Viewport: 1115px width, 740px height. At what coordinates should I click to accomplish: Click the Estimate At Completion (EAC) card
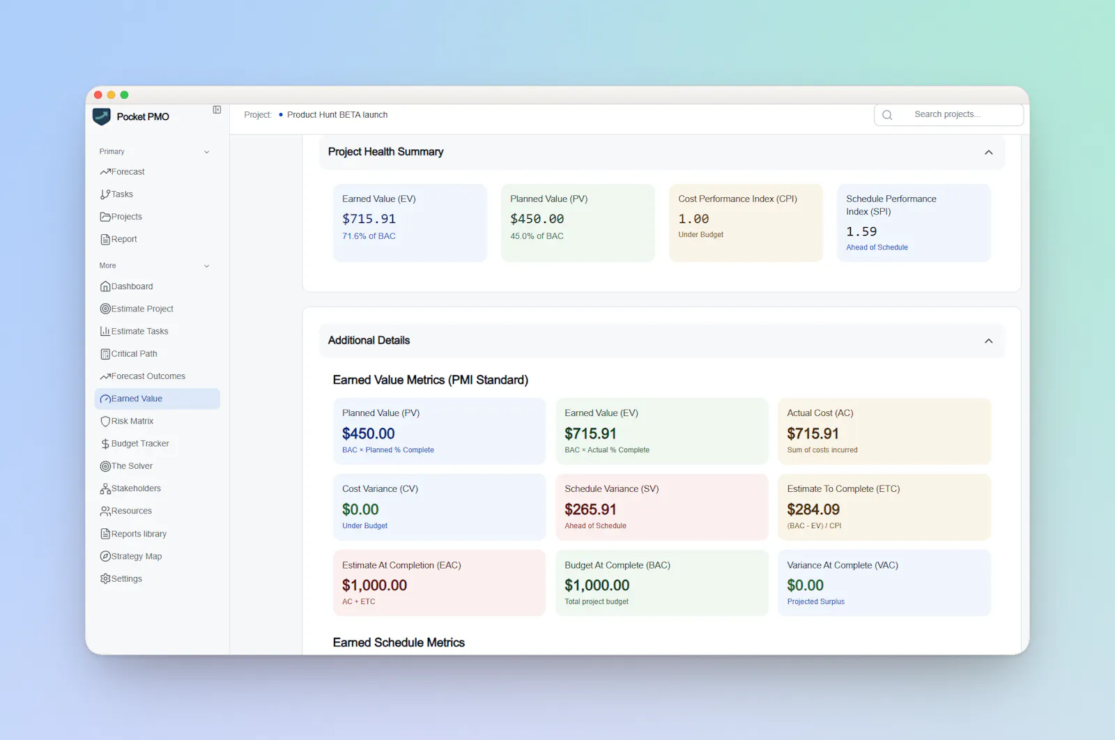439,583
